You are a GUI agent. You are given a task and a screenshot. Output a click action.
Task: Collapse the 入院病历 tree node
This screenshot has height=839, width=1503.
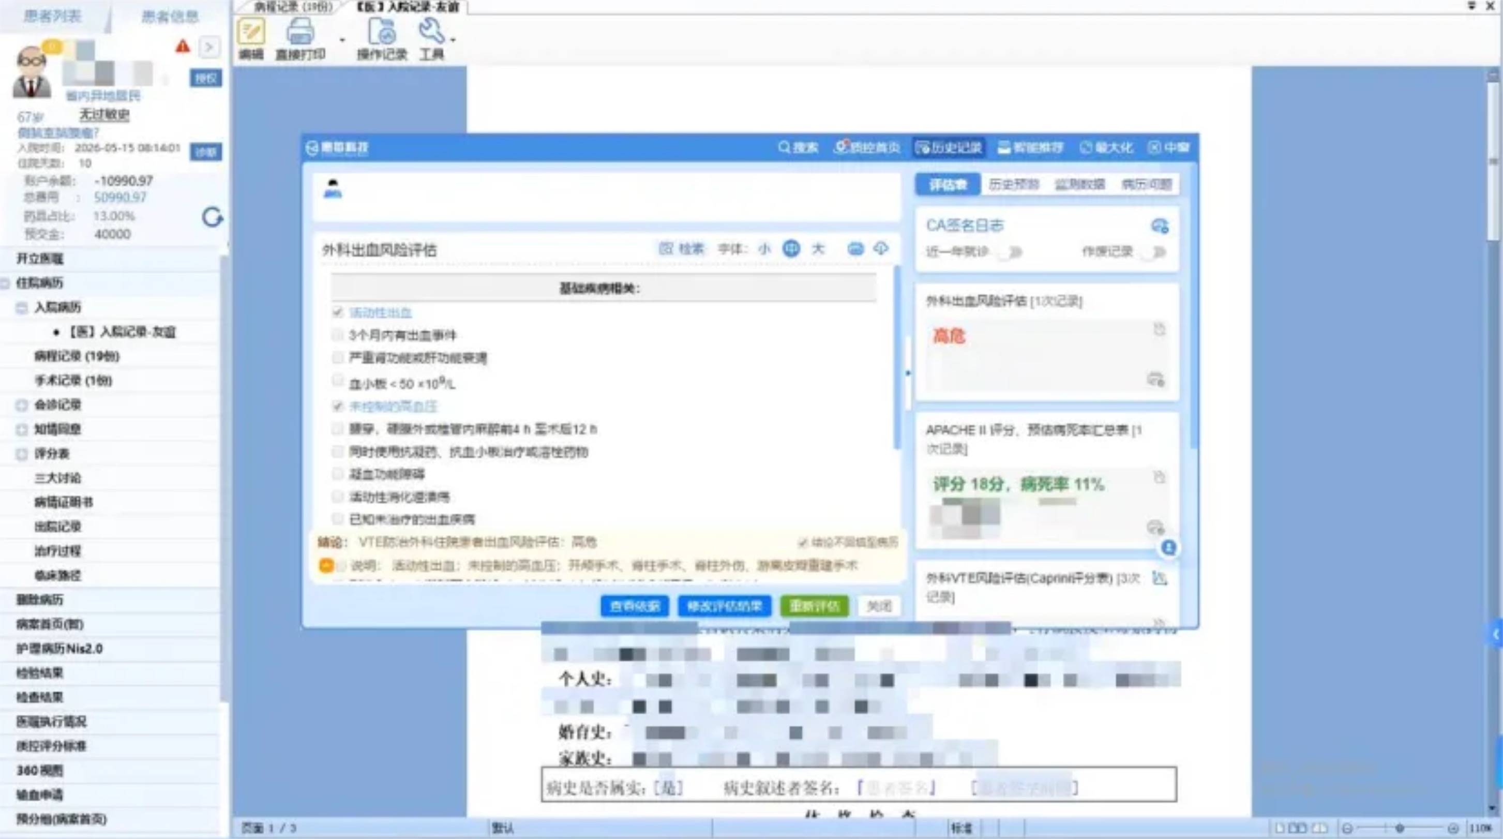[22, 307]
